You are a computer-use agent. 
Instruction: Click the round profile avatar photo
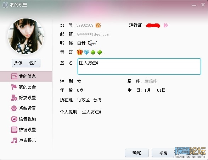(26, 36)
